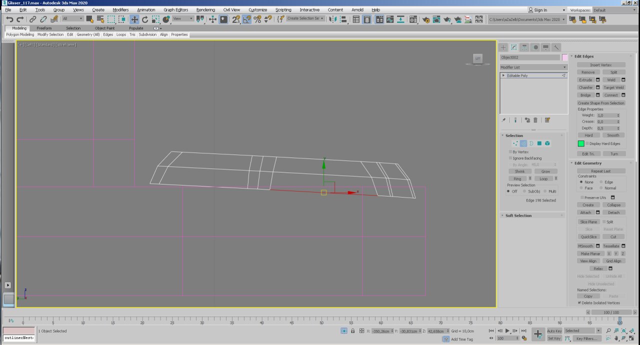Select SubObj preview selection radio
This screenshot has width=640, height=345.
(x=525, y=191)
